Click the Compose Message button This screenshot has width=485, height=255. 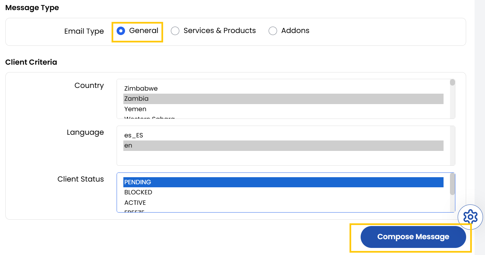[x=413, y=237]
